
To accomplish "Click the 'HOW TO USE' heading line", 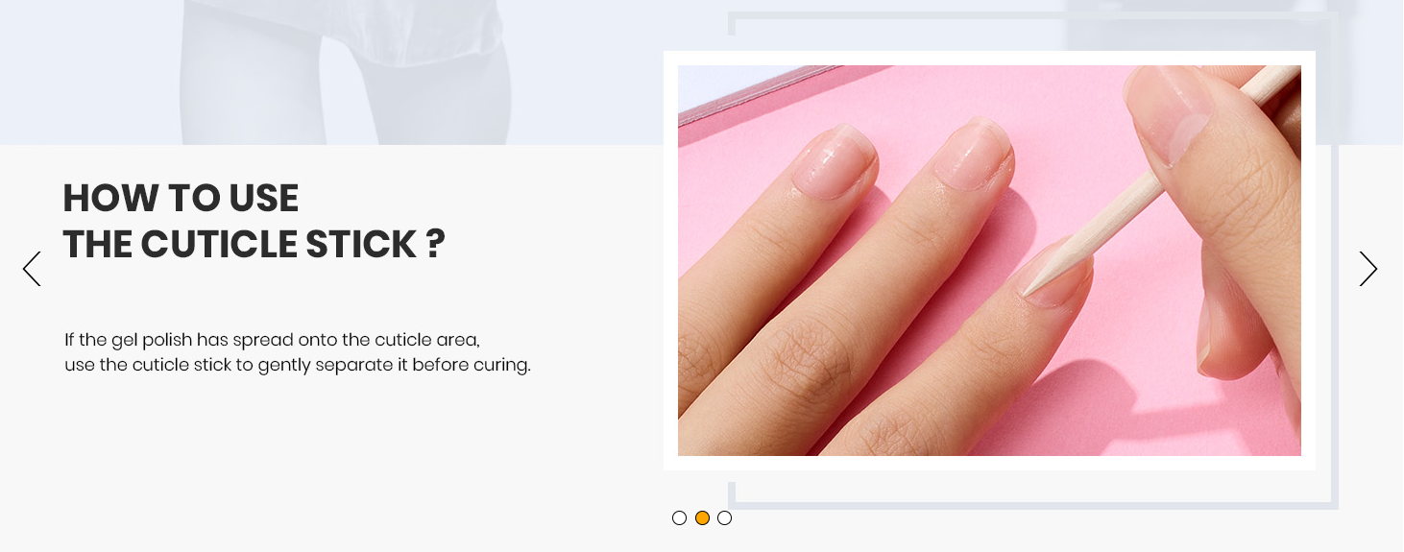I will 181,199.
